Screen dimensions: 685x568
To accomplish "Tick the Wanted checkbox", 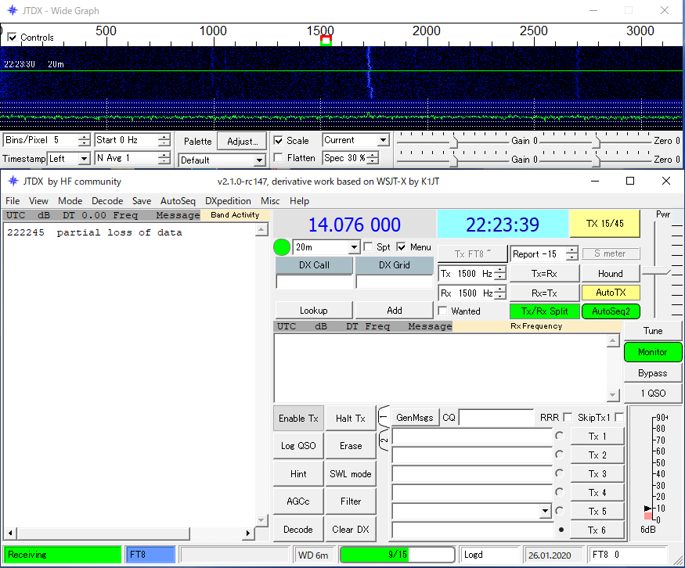I will [442, 311].
